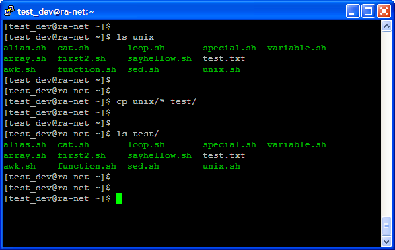Click the 'ls test/' command text

[x=137, y=134]
